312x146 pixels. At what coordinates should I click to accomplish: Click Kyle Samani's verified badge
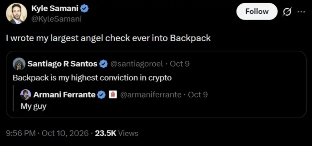click(x=85, y=9)
